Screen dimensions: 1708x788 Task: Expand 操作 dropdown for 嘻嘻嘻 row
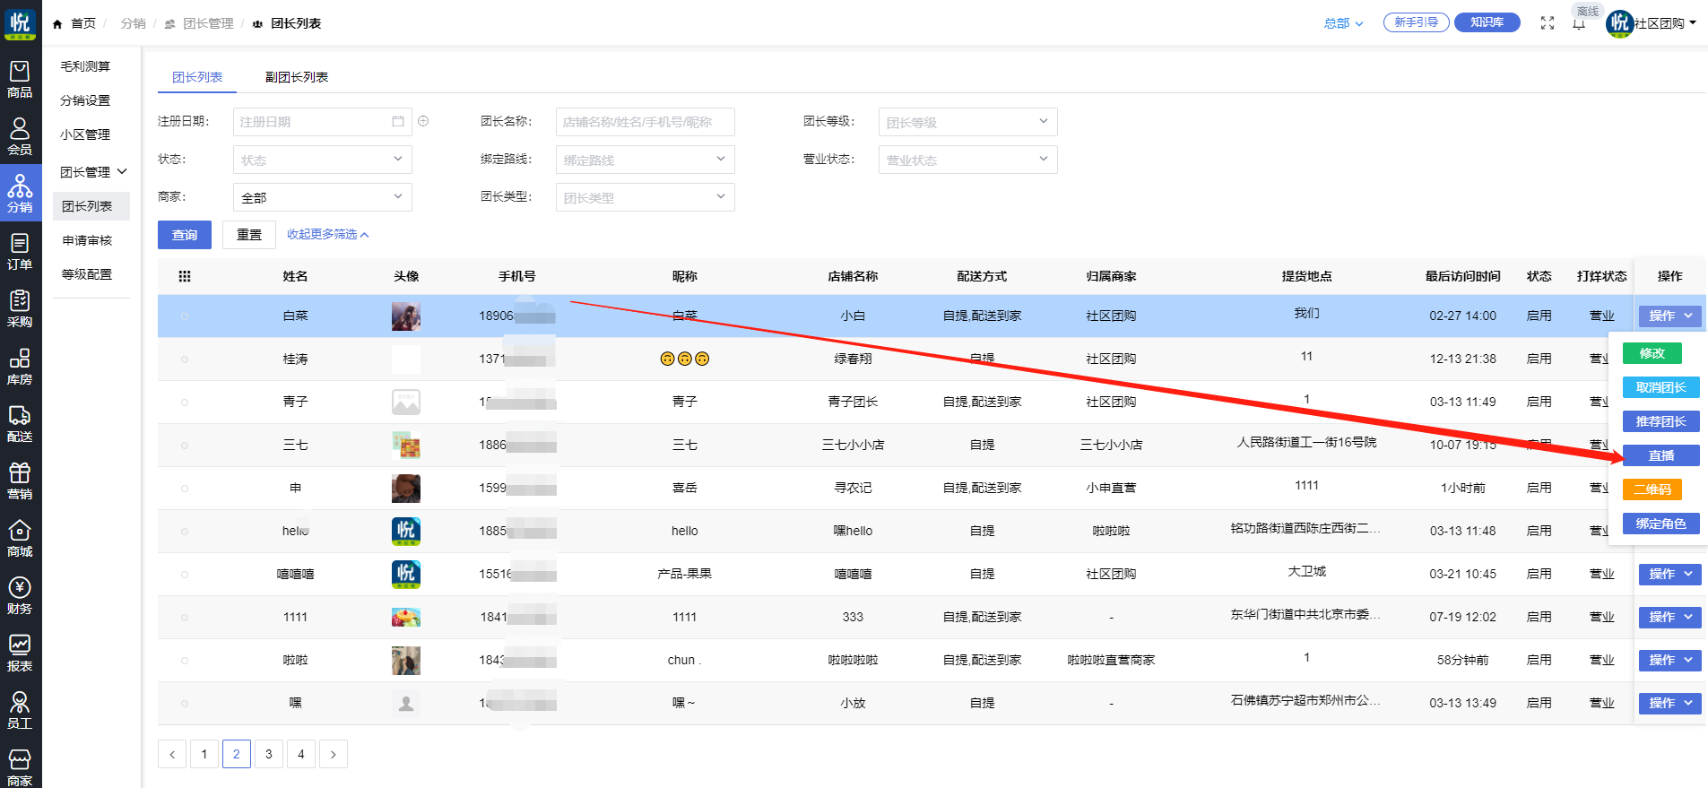pyautogui.click(x=1669, y=575)
